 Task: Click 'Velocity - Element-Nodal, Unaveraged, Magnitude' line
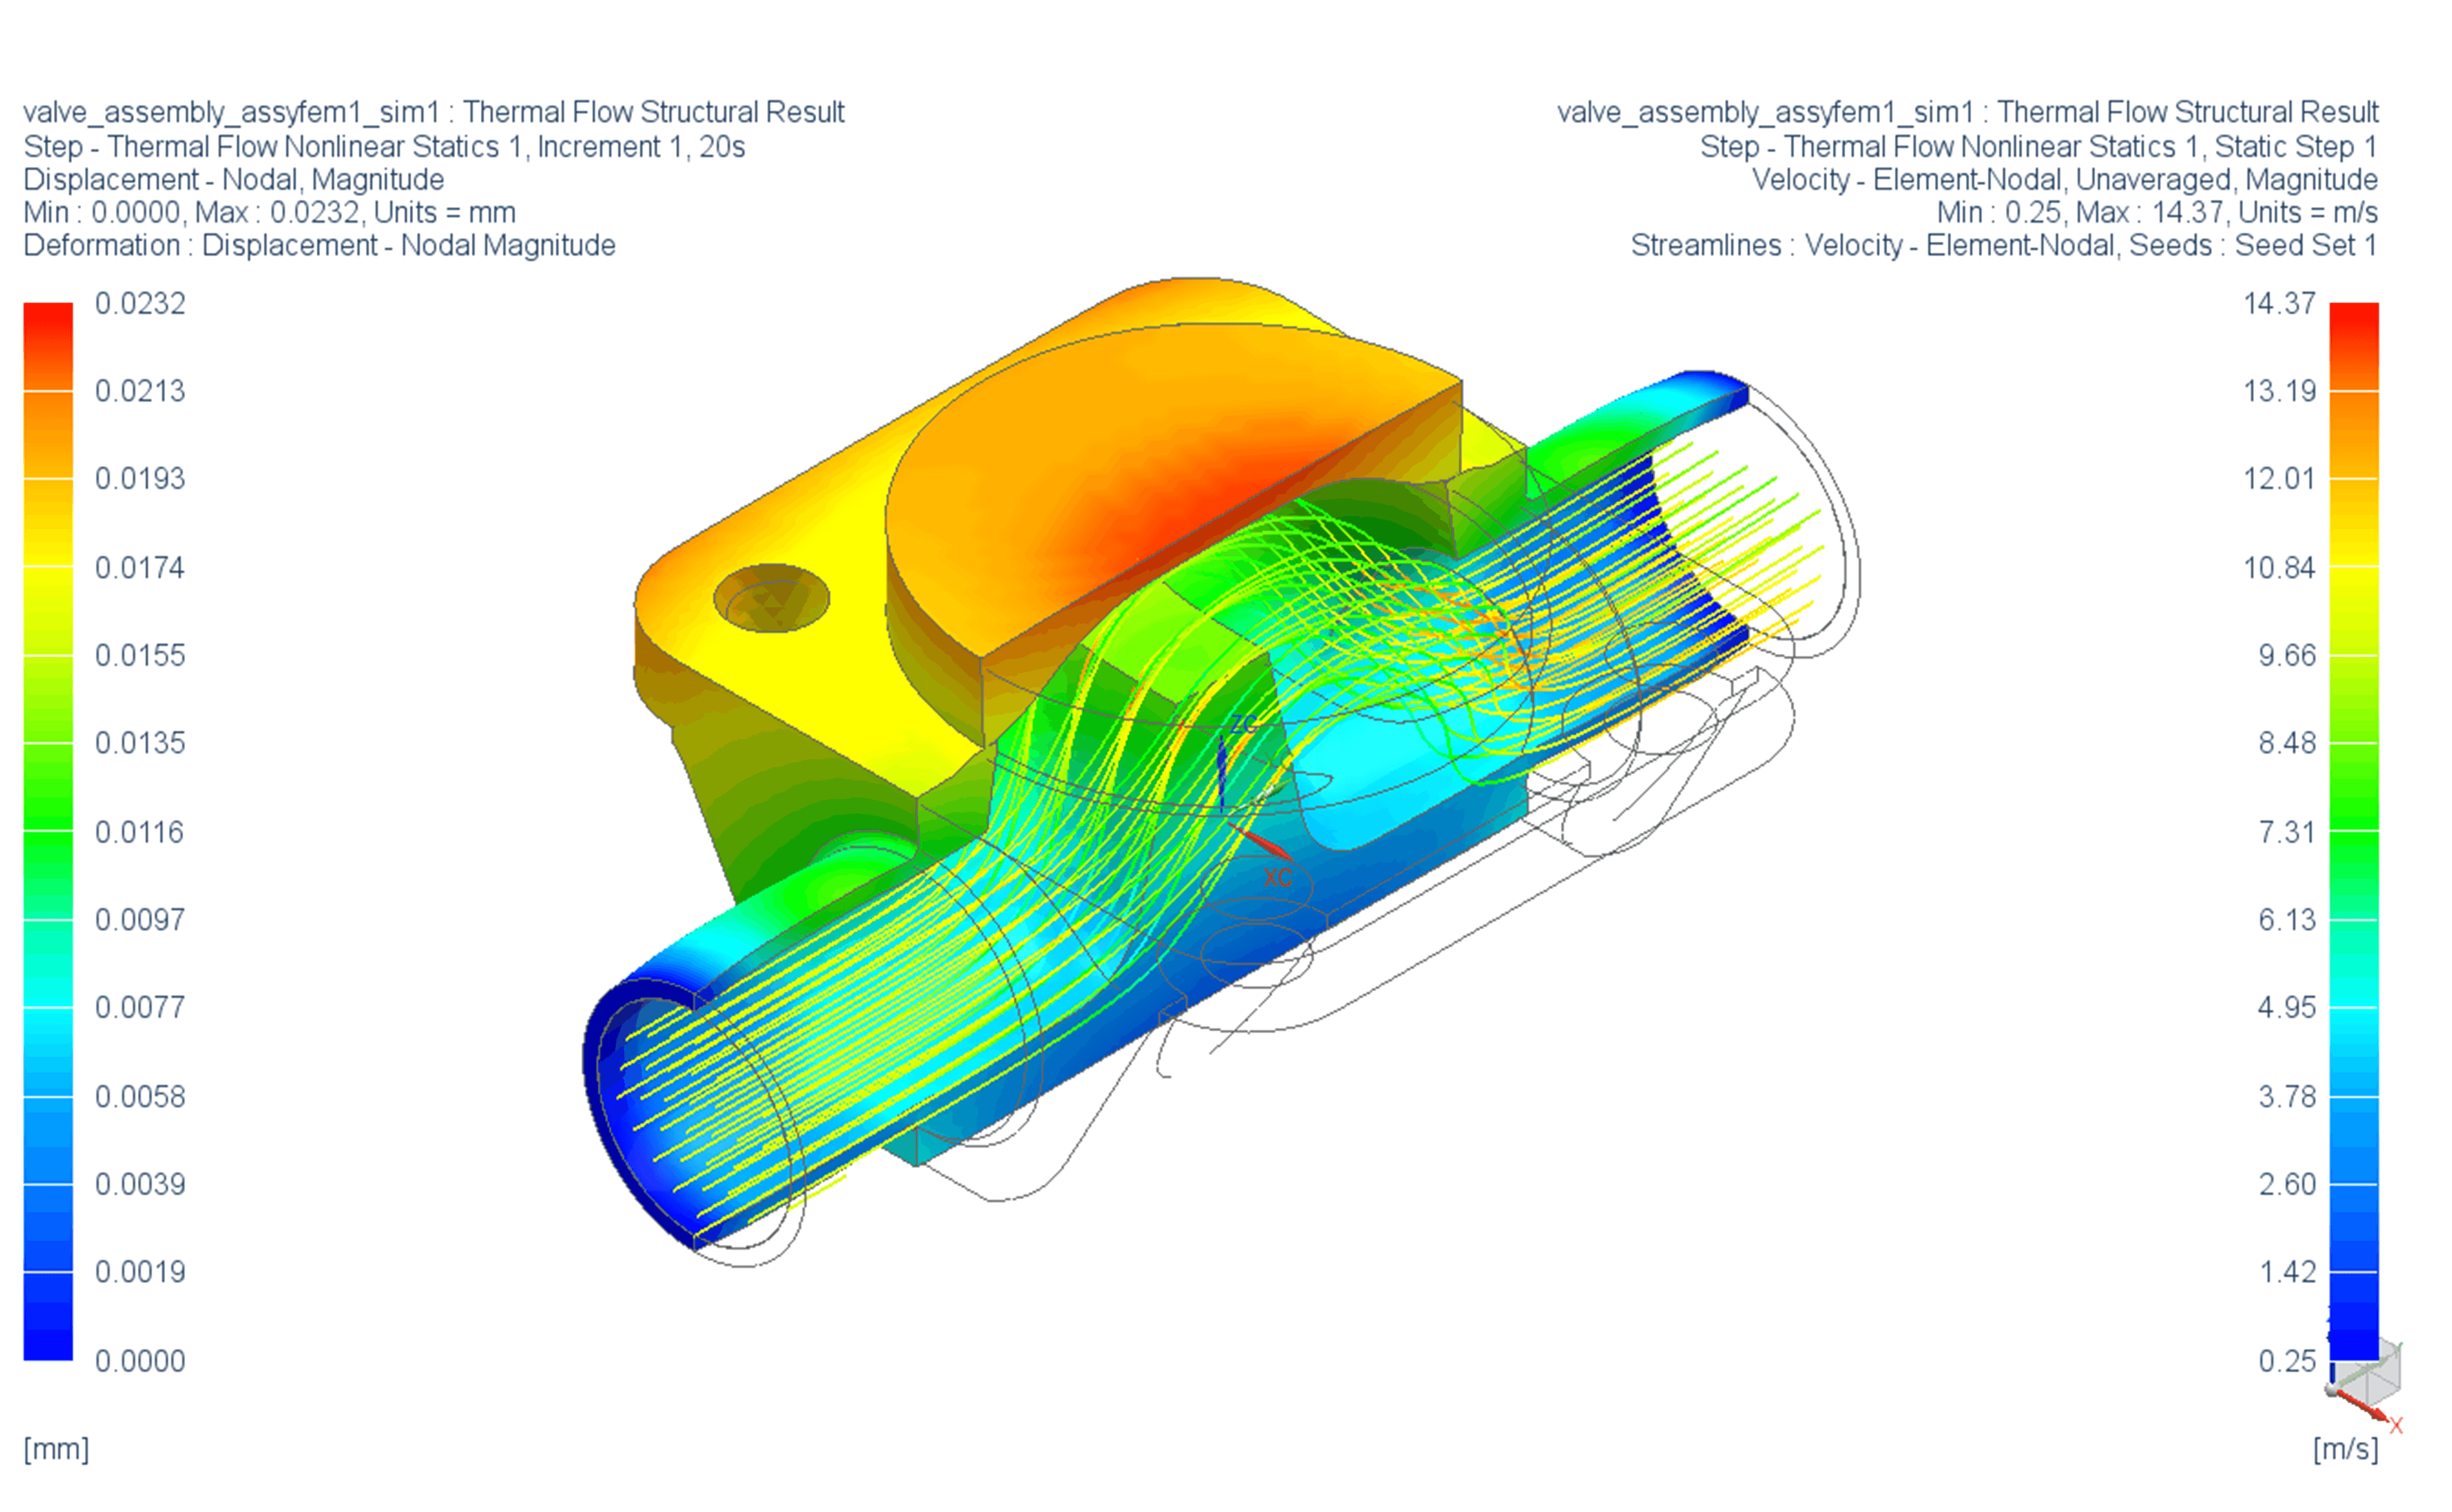pyautogui.click(x=2065, y=180)
